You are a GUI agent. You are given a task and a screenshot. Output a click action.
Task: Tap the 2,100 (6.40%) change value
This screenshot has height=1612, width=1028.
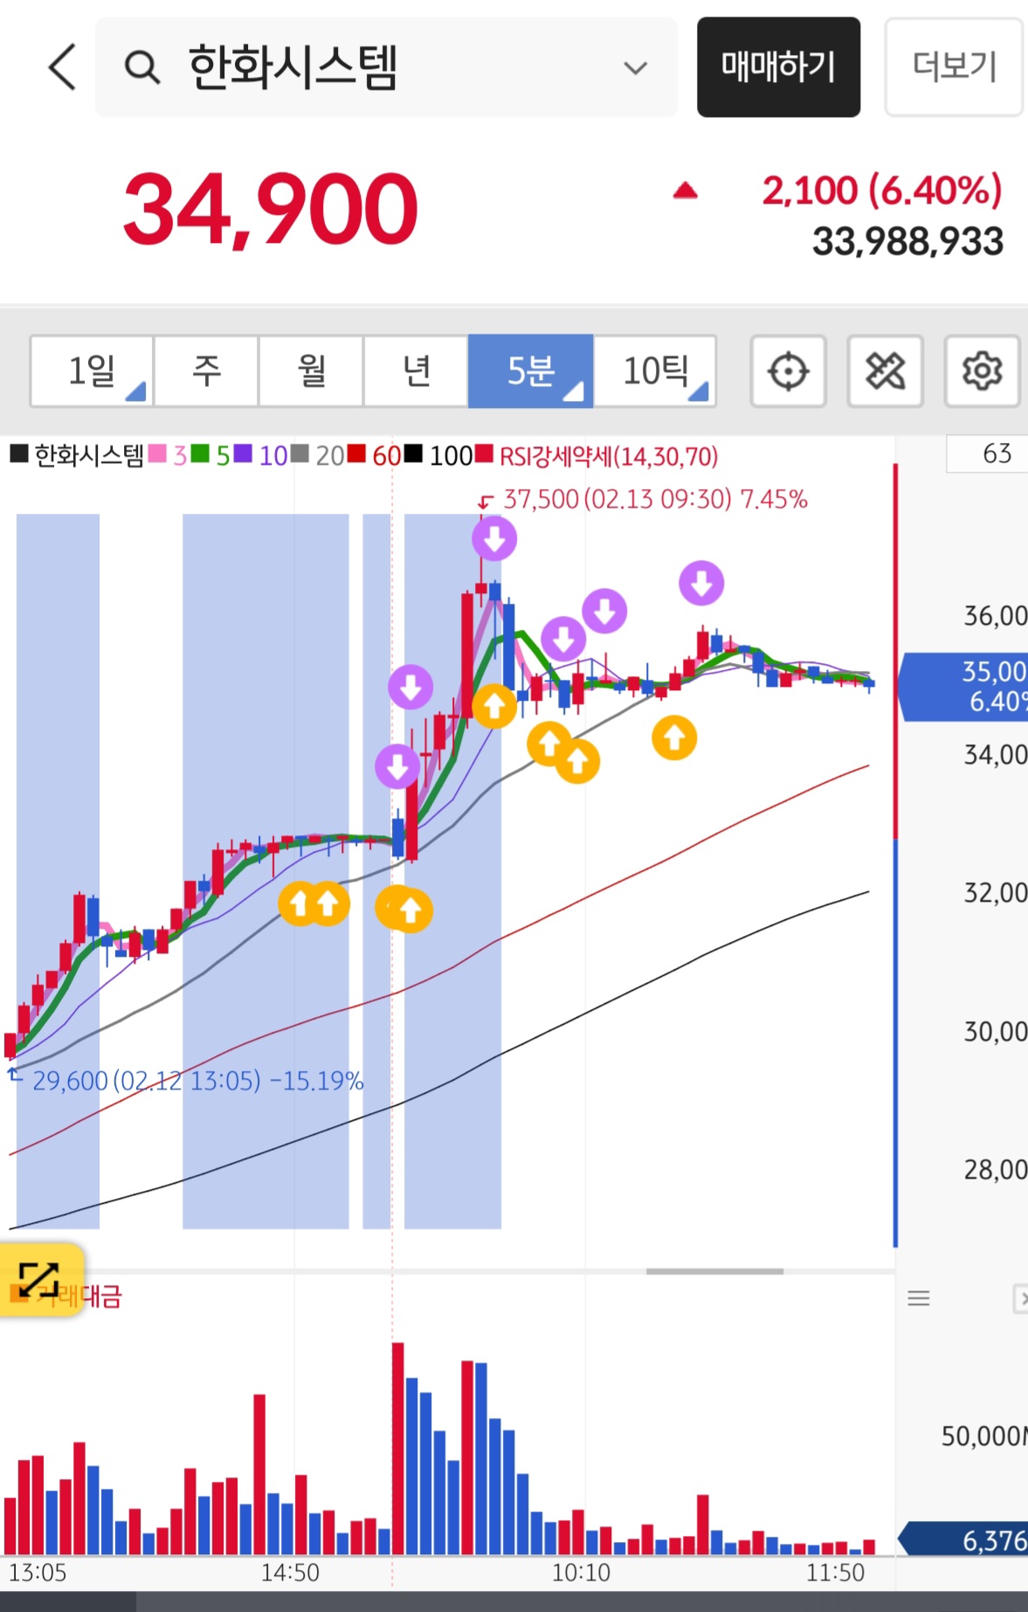881,190
